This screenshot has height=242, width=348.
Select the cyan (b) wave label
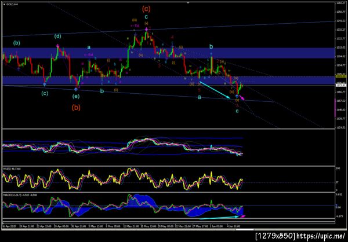tap(16, 43)
